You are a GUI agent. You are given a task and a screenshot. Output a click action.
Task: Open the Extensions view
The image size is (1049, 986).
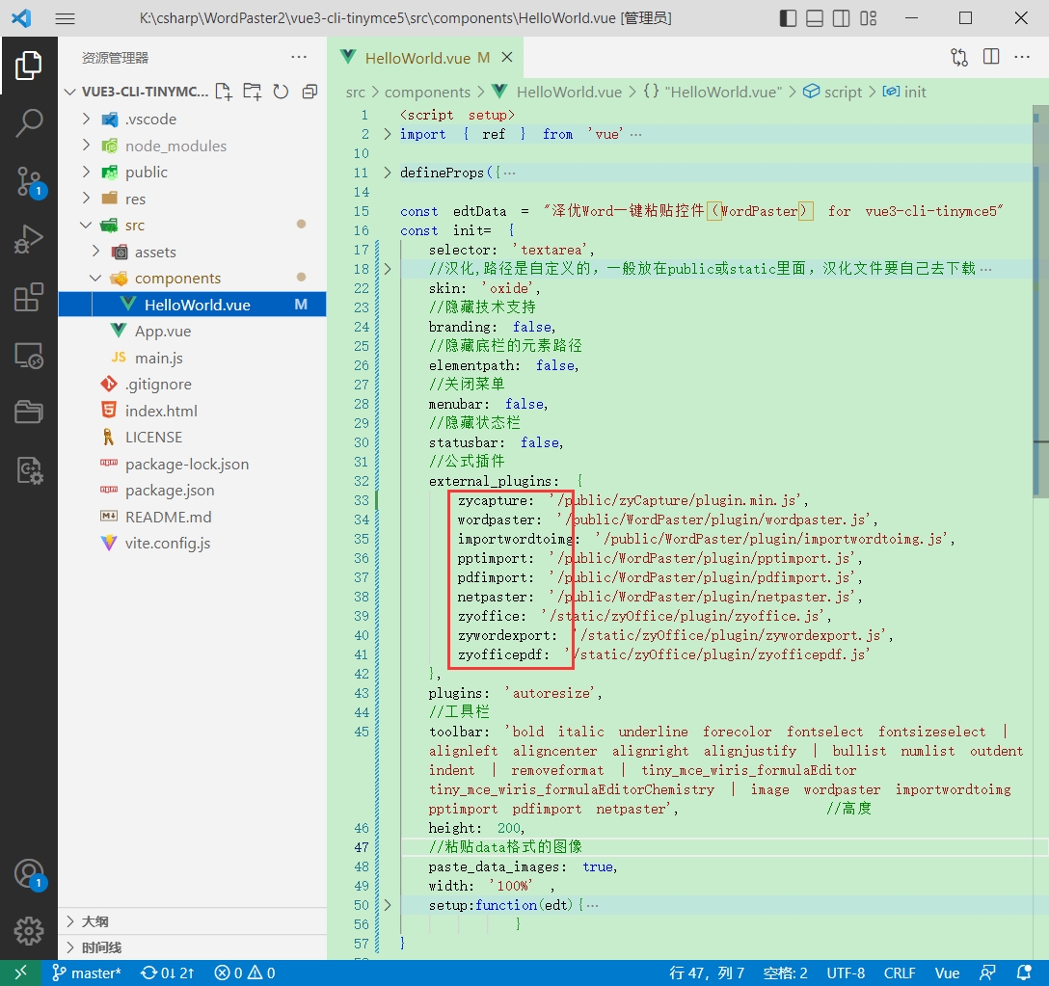tap(29, 298)
